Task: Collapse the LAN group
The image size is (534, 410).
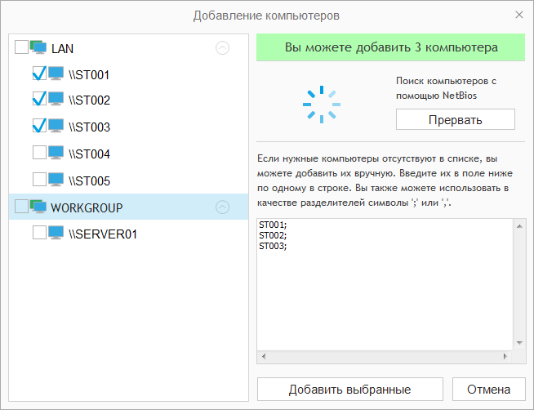Action: [x=222, y=48]
